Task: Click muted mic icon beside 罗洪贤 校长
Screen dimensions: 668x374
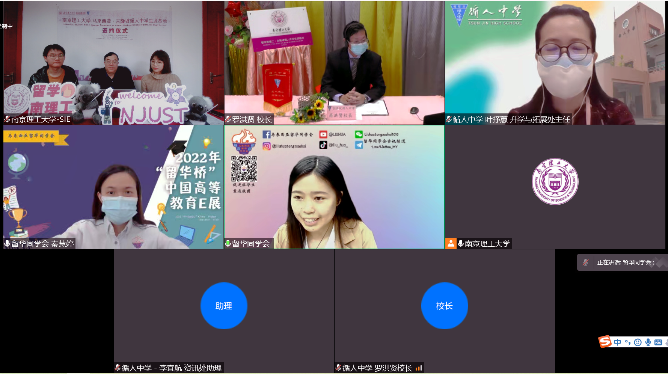Action: pyautogui.click(x=228, y=119)
